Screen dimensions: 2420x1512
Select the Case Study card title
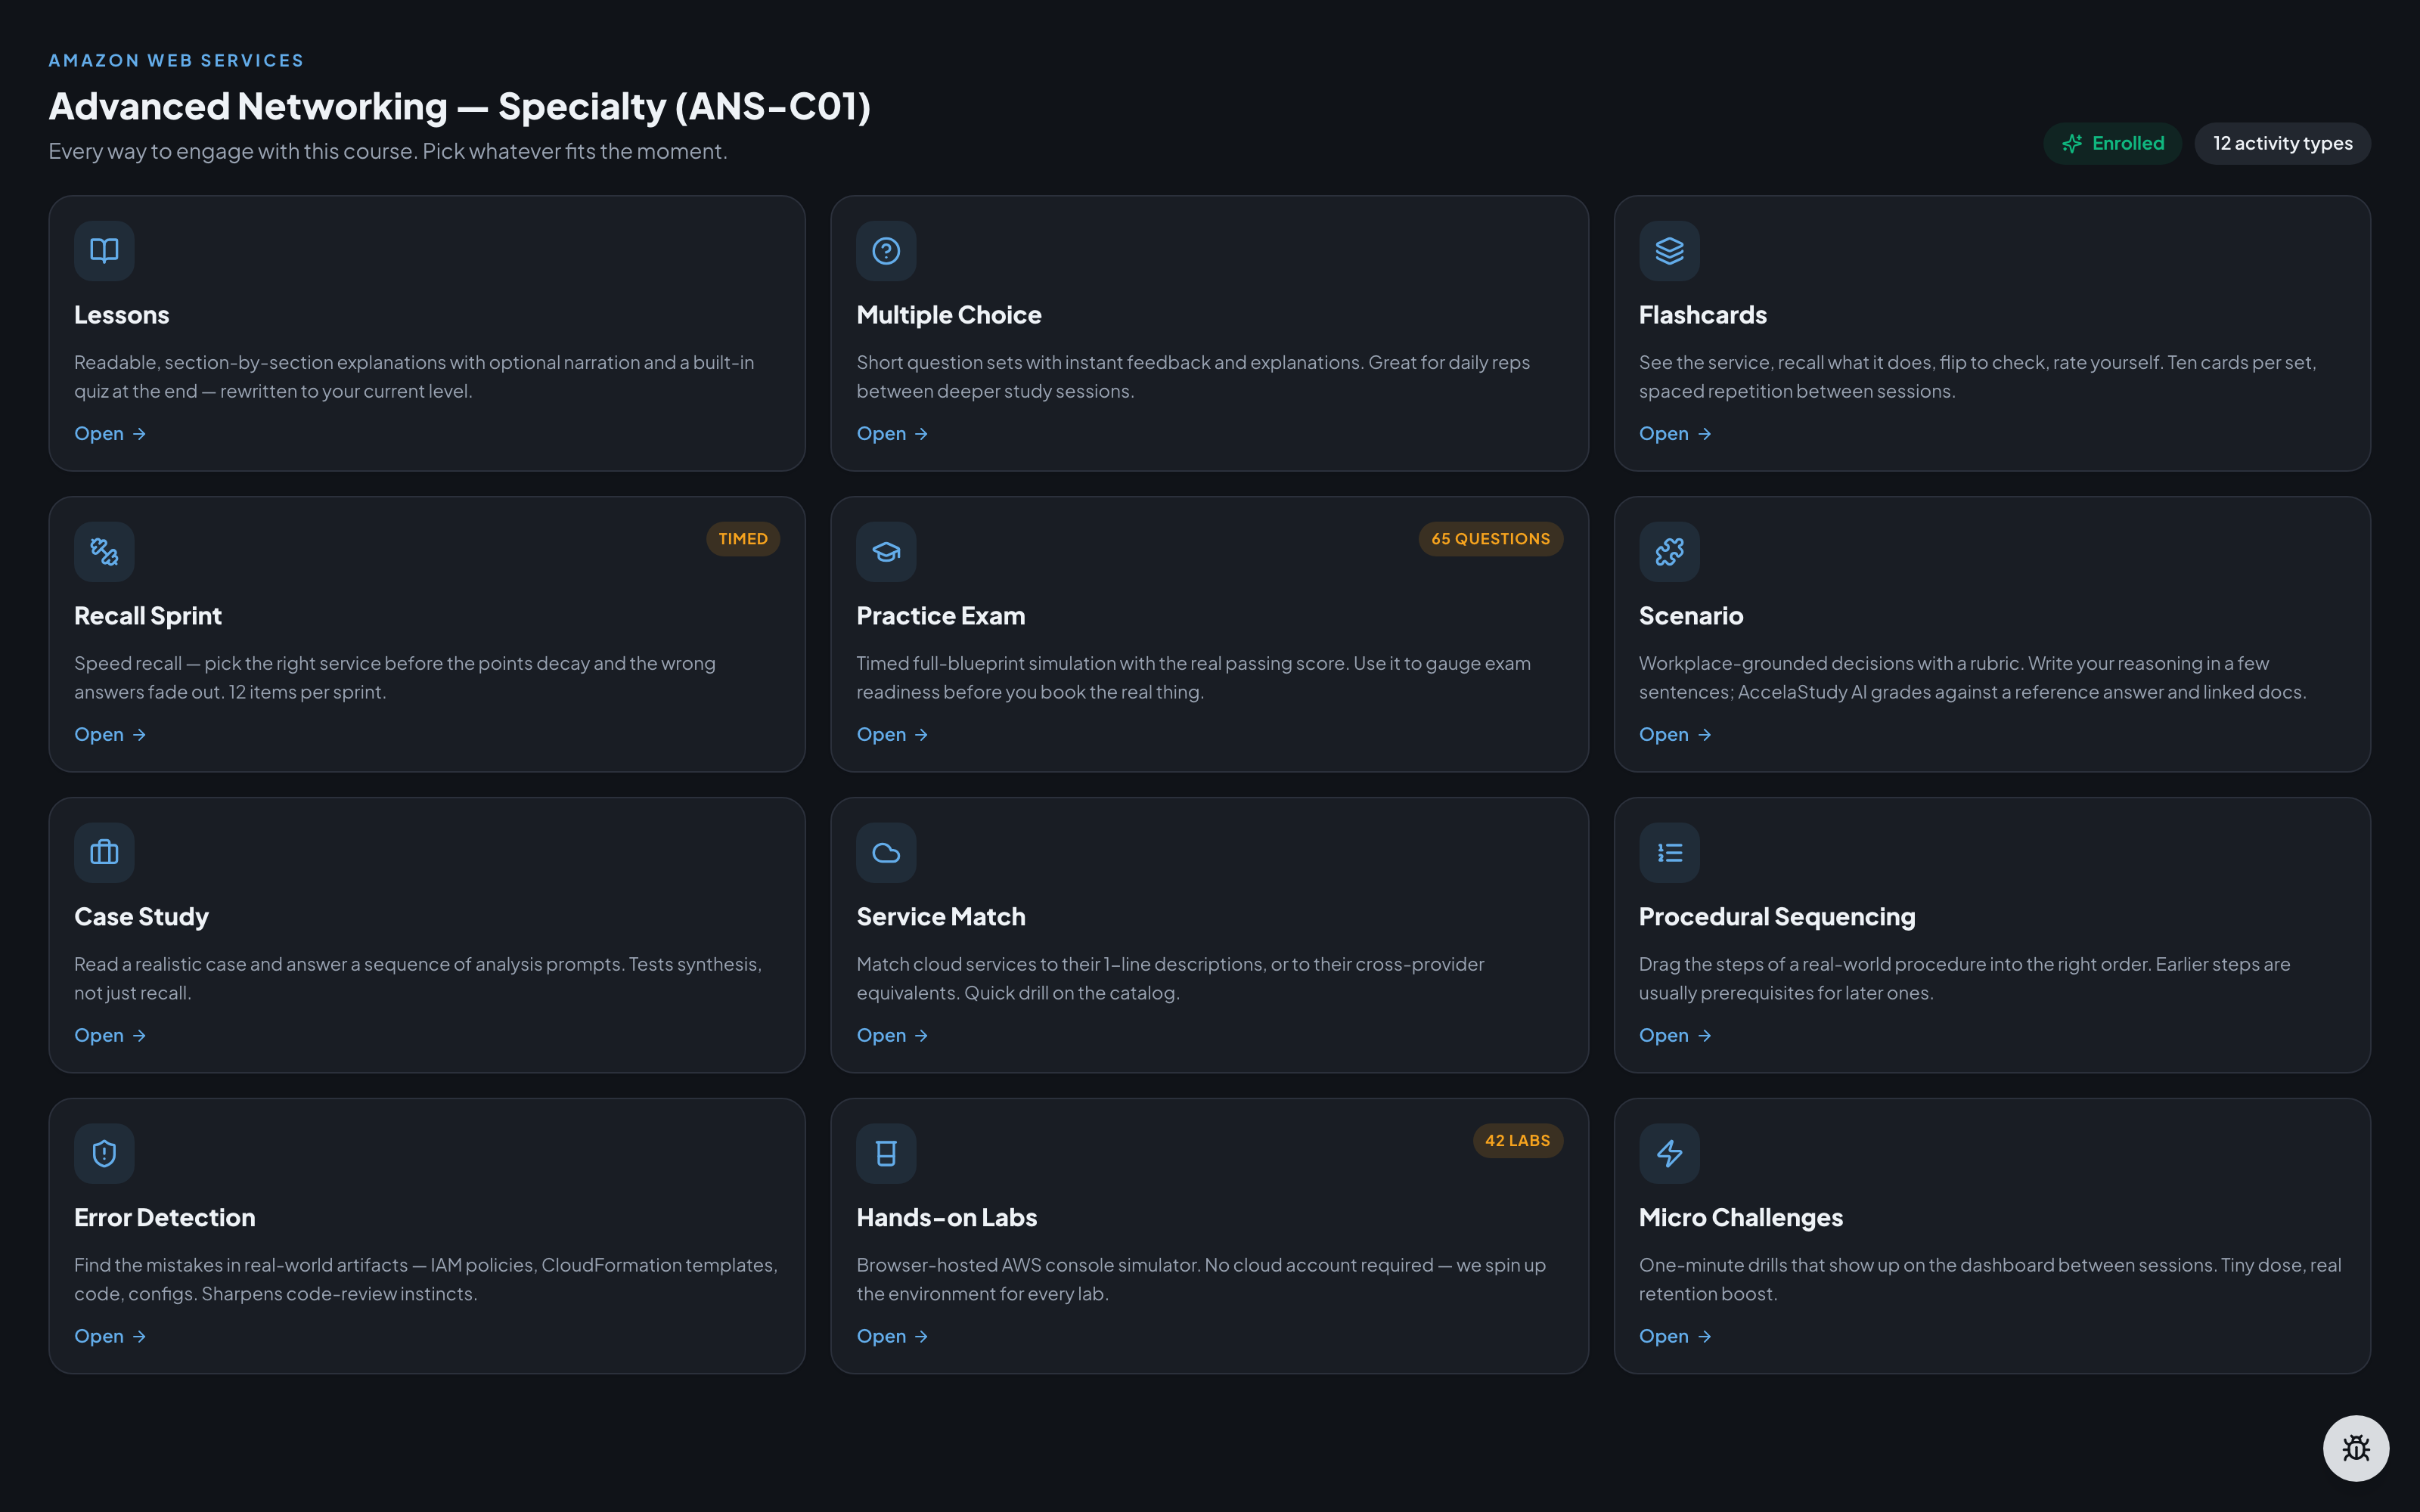(x=141, y=917)
